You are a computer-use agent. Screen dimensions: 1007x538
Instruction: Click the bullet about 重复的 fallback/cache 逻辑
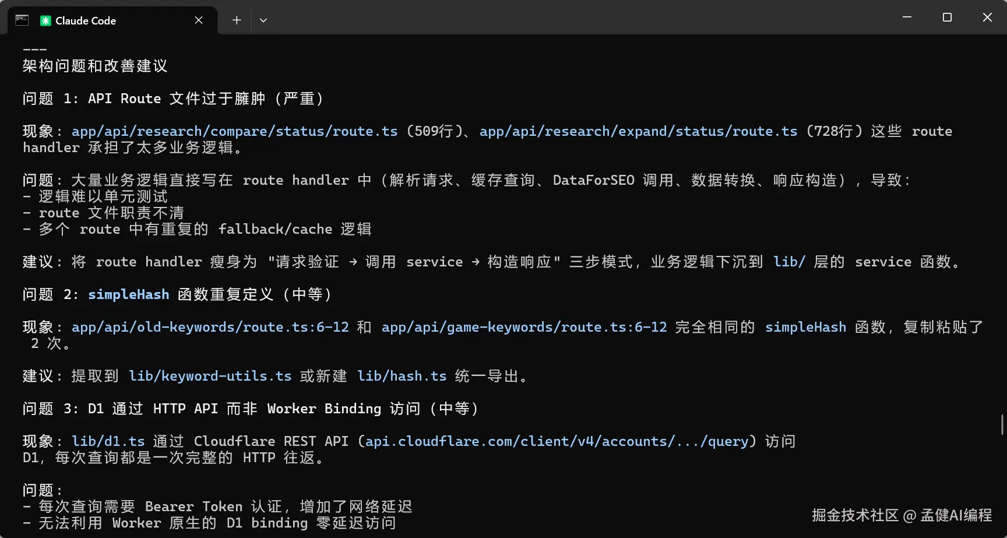tap(197, 229)
